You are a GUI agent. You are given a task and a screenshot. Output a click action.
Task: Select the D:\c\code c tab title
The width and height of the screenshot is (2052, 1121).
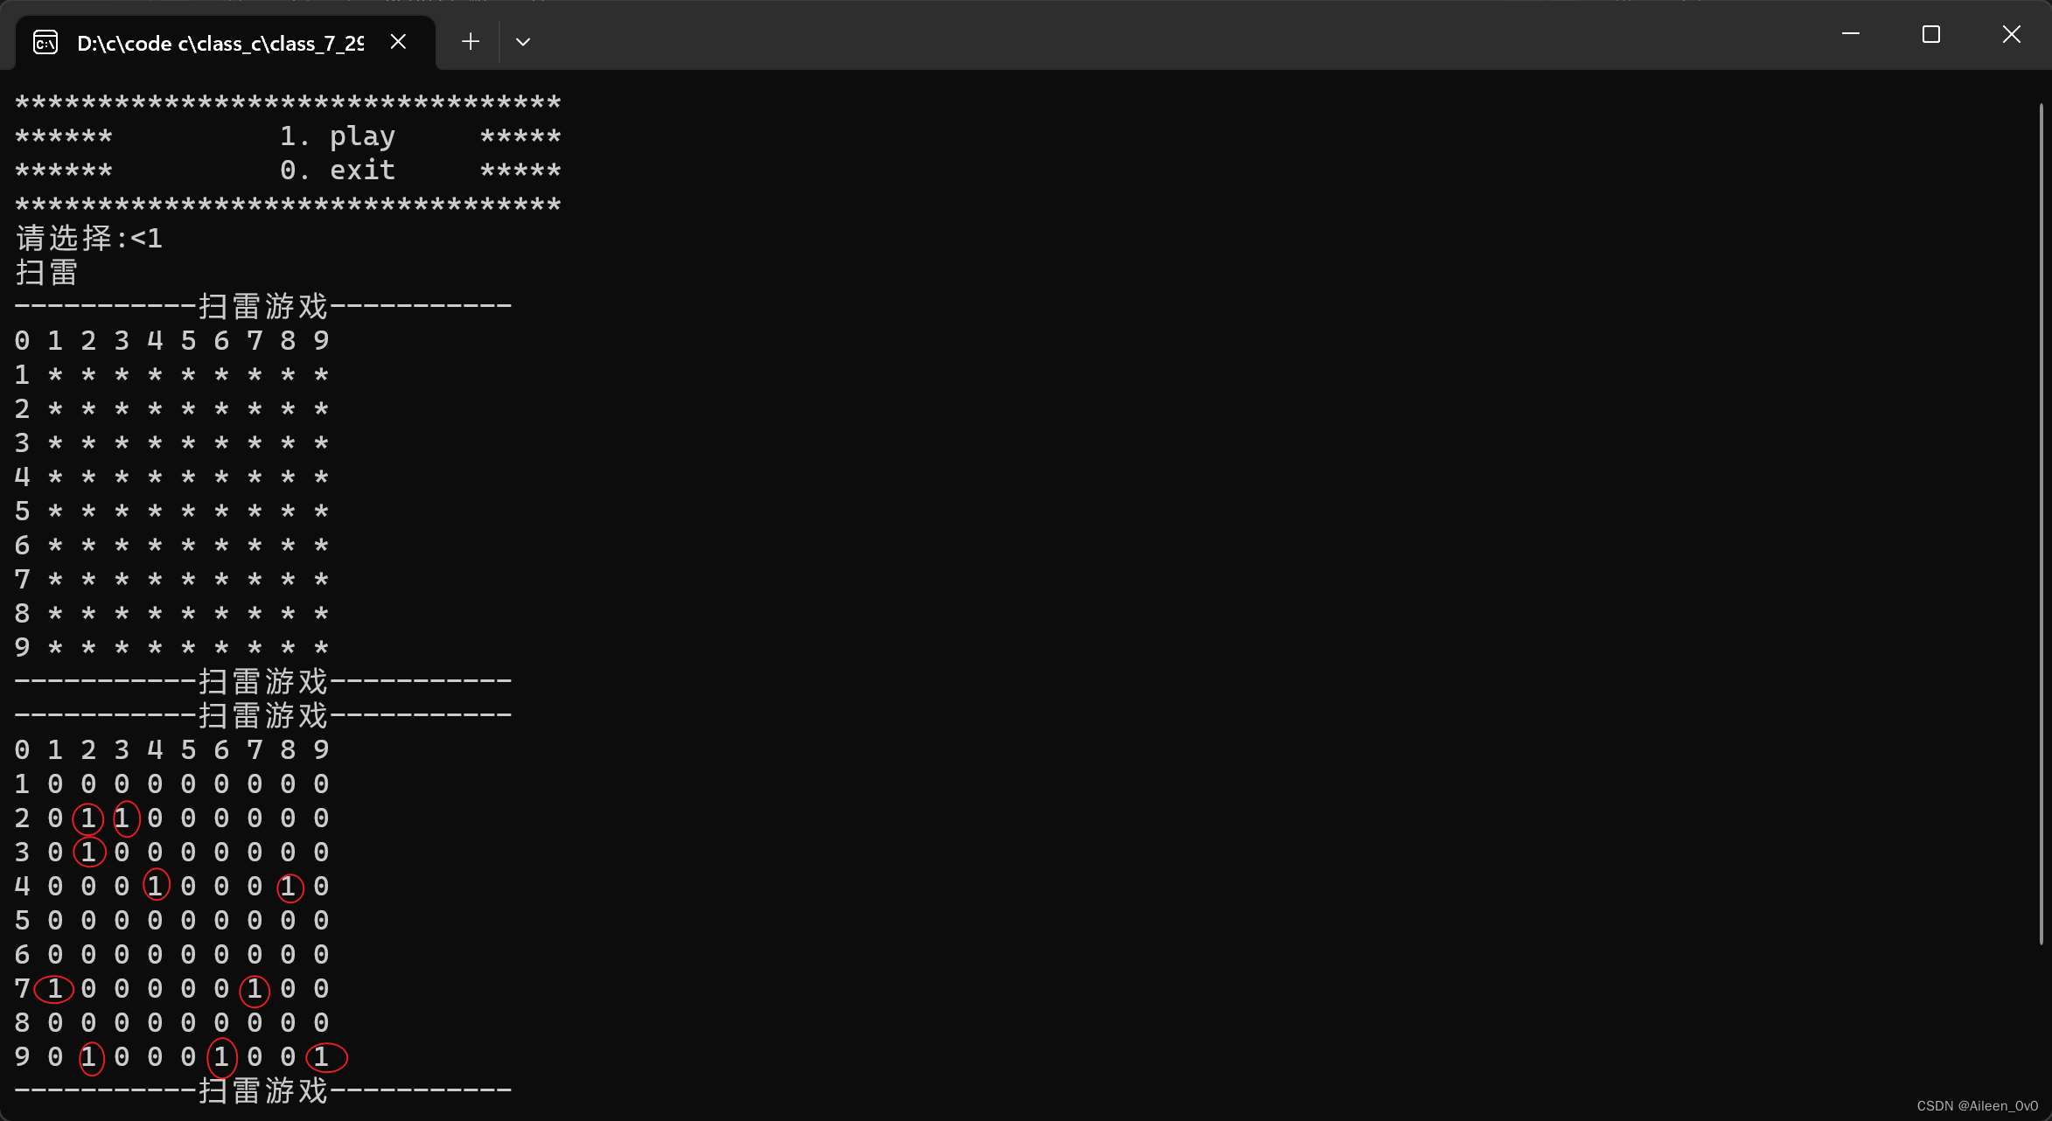[220, 43]
